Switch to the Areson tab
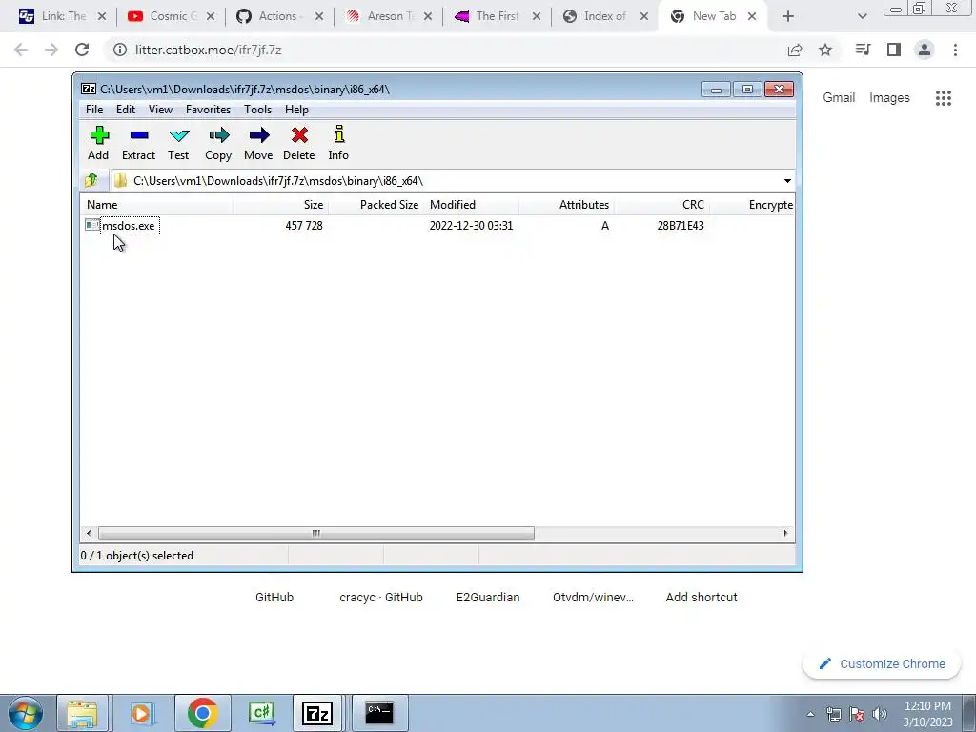 coord(388,16)
